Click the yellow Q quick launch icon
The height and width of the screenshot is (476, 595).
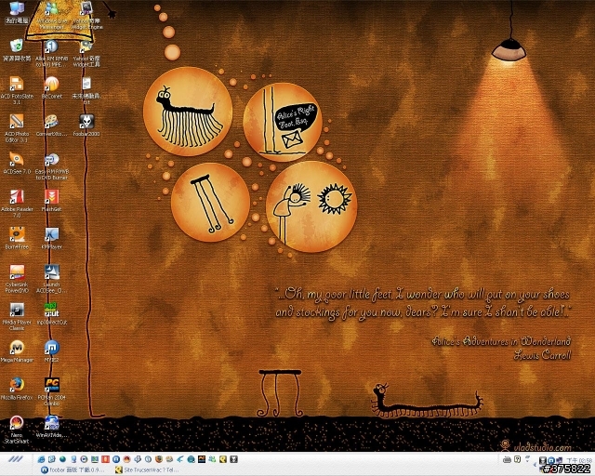coord(223,459)
